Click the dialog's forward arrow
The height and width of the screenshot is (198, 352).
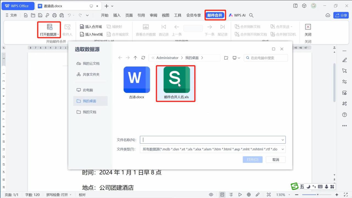coord(128,58)
